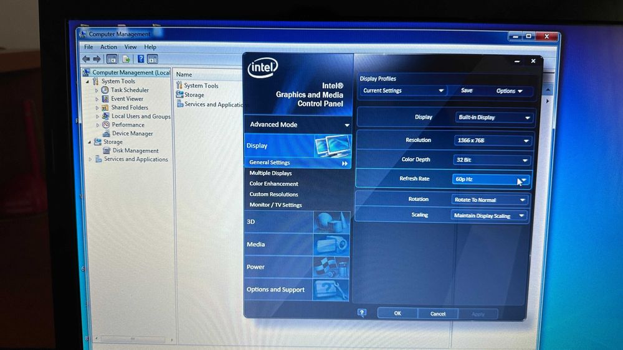Click Save in Display Profiles
Screen dimensions: 623x350
pyautogui.click(x=467, y=90)
